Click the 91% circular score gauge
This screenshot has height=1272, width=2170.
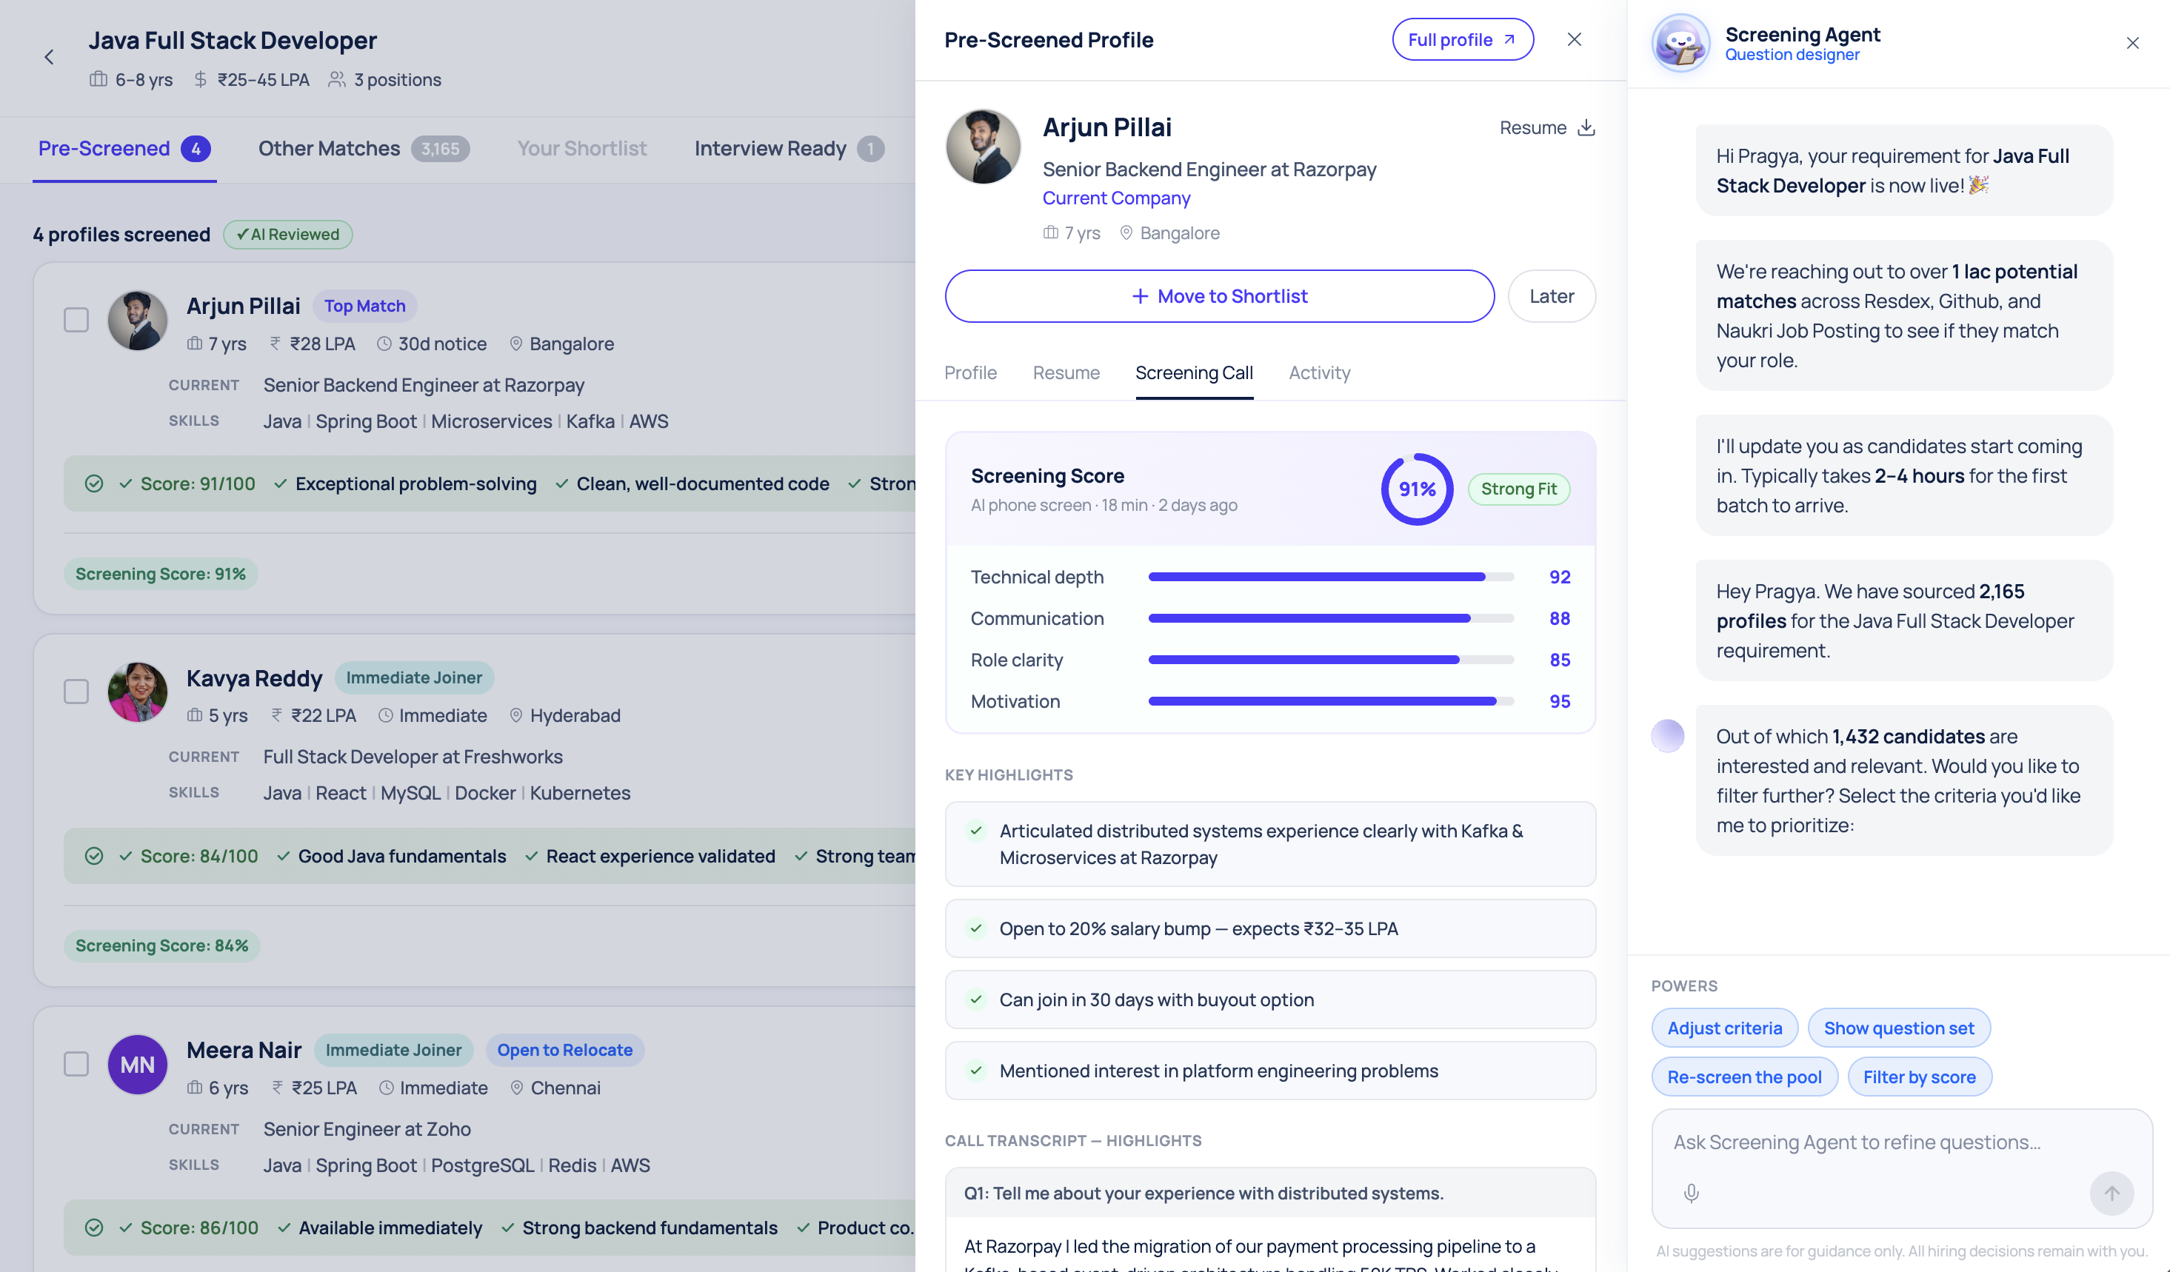coord(1417,489)
